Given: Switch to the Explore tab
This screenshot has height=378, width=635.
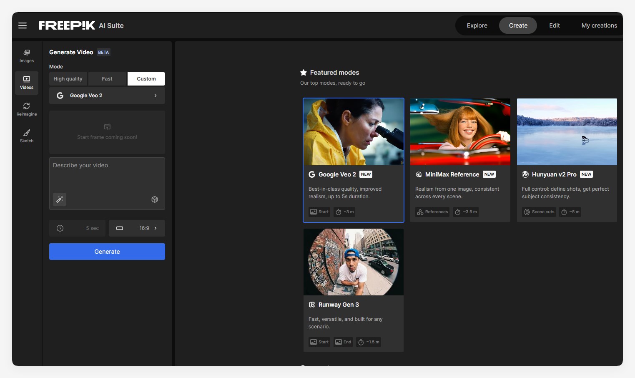Looking at the screenshot, I should [x=477, y=25].
